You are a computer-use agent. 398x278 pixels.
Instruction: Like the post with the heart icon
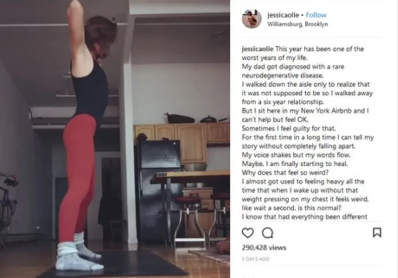point(248,233)
